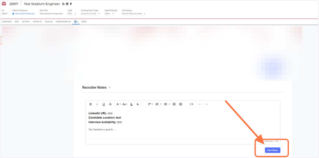The width and height of the screenshot is (319, 158).
Task: Click the map pin location icon
Action: tap(71, 4)
